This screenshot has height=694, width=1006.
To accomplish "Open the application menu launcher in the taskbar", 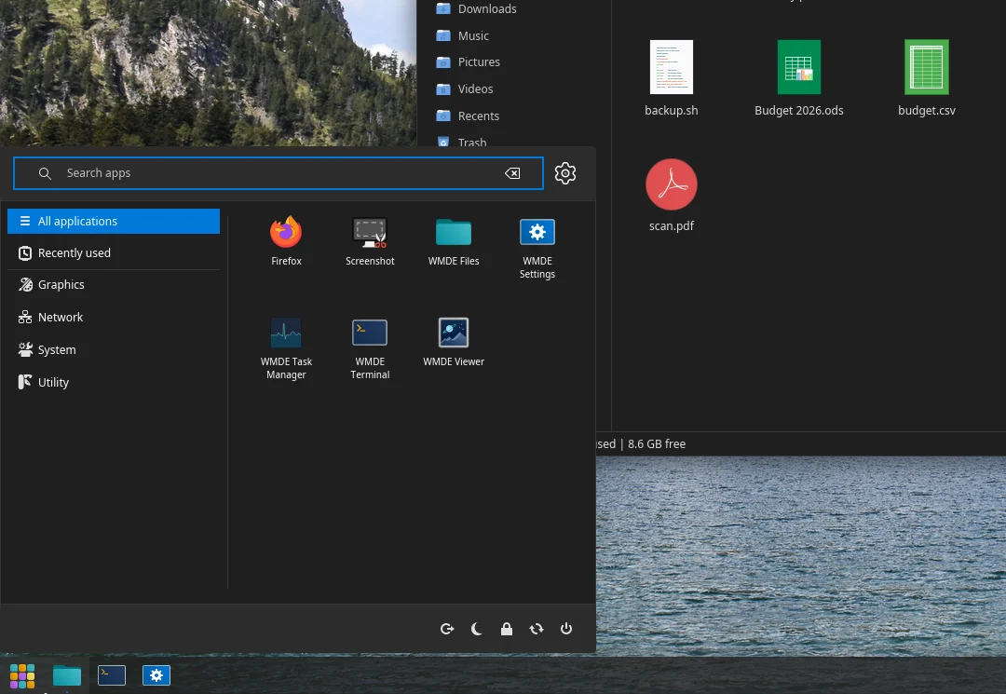I will pyautogui.click(x=22, y=675).
